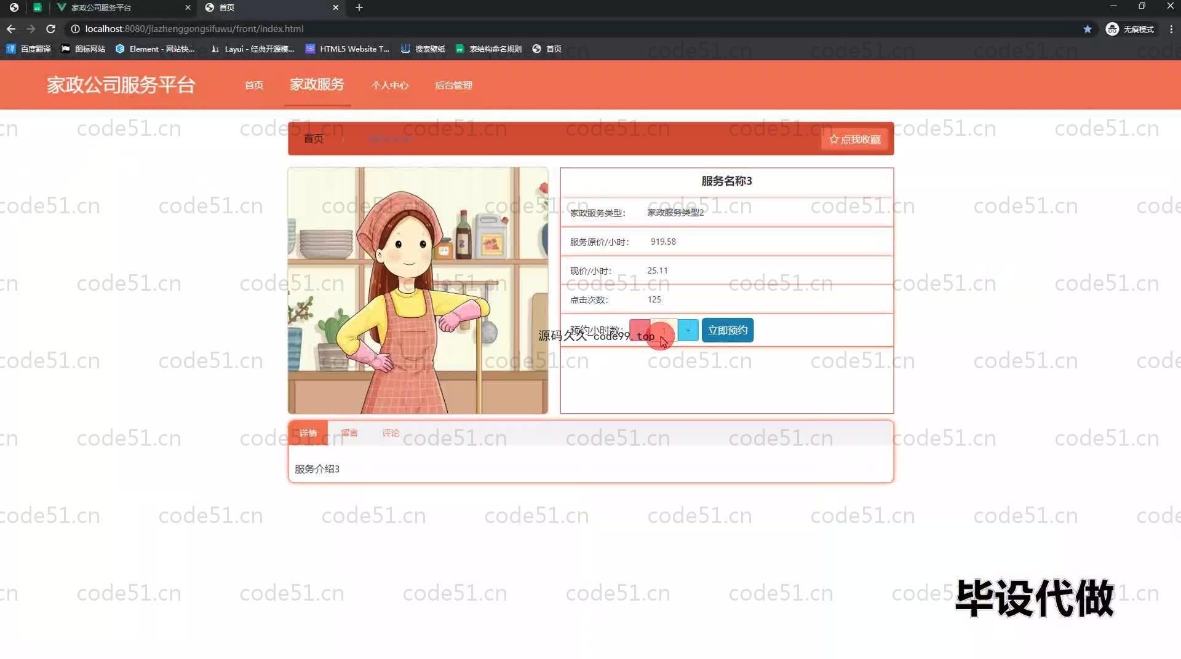The height and width of the screenshot is (659, 1181).
Task: Click the 立即预约 button
Action: coord(728,330)
